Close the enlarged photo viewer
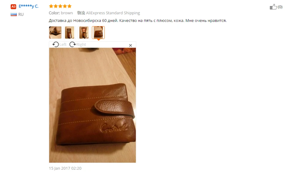The image size is (287, 173). 130,45
